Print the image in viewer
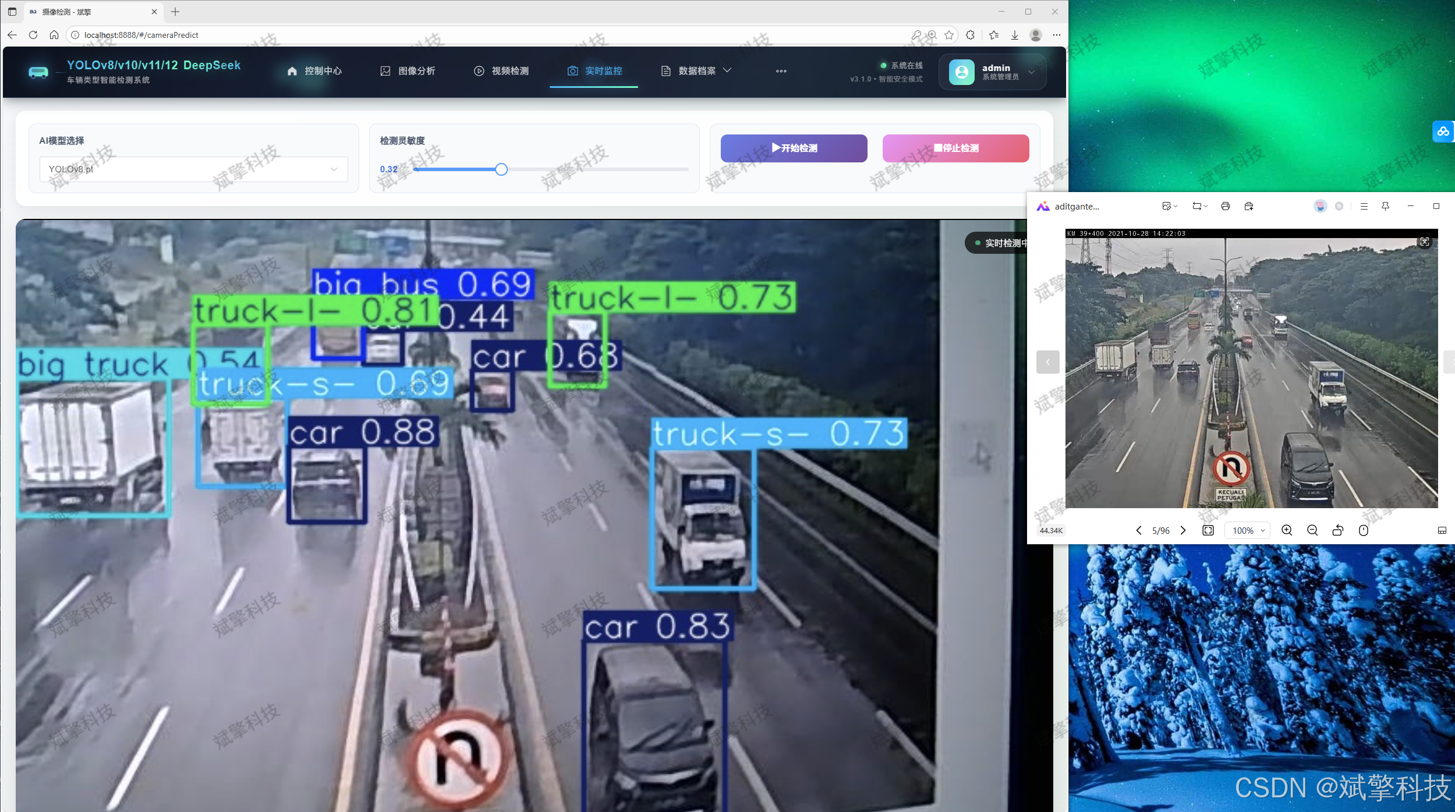 pos(1226,206)
